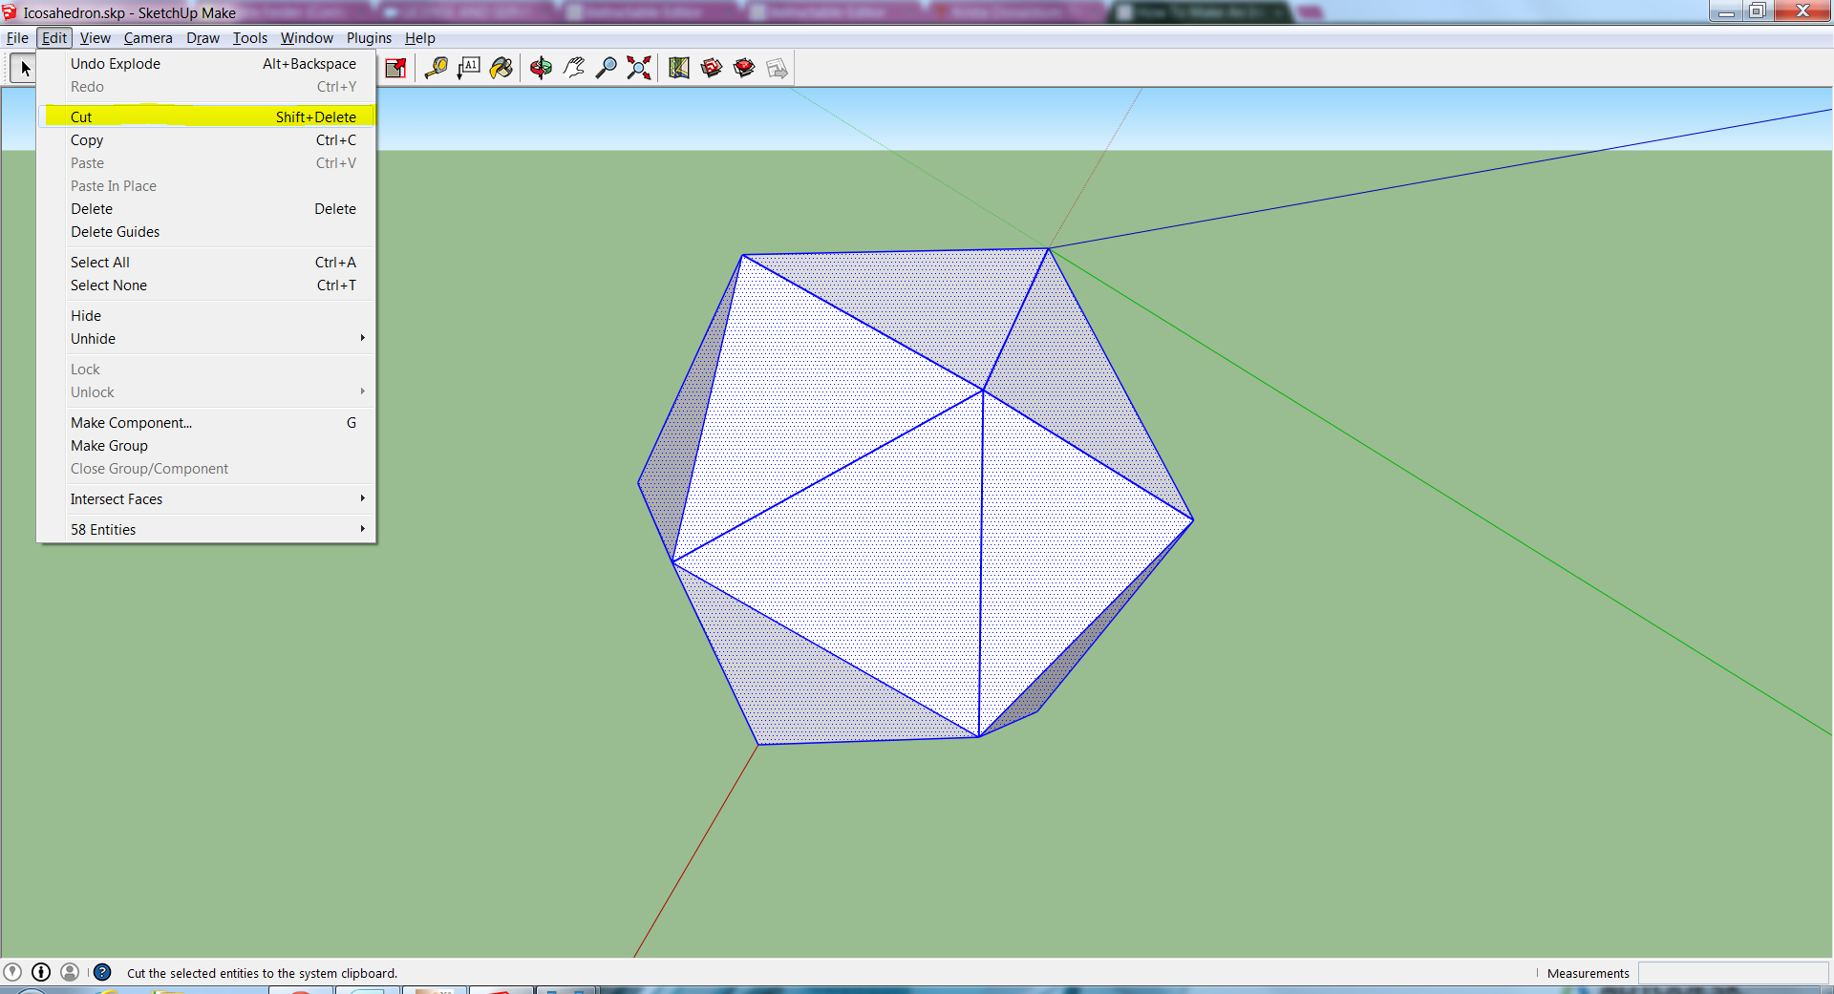Select the Zoom magnifier tool
This screenshot has width=1834, height=994.
(x=607, y=69)
